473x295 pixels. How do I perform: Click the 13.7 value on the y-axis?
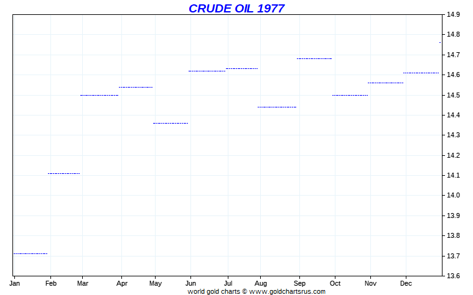pos(453,256)
